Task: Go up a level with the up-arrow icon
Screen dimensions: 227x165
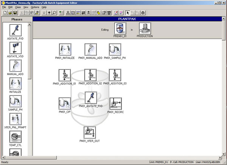Action: (49, 13)
